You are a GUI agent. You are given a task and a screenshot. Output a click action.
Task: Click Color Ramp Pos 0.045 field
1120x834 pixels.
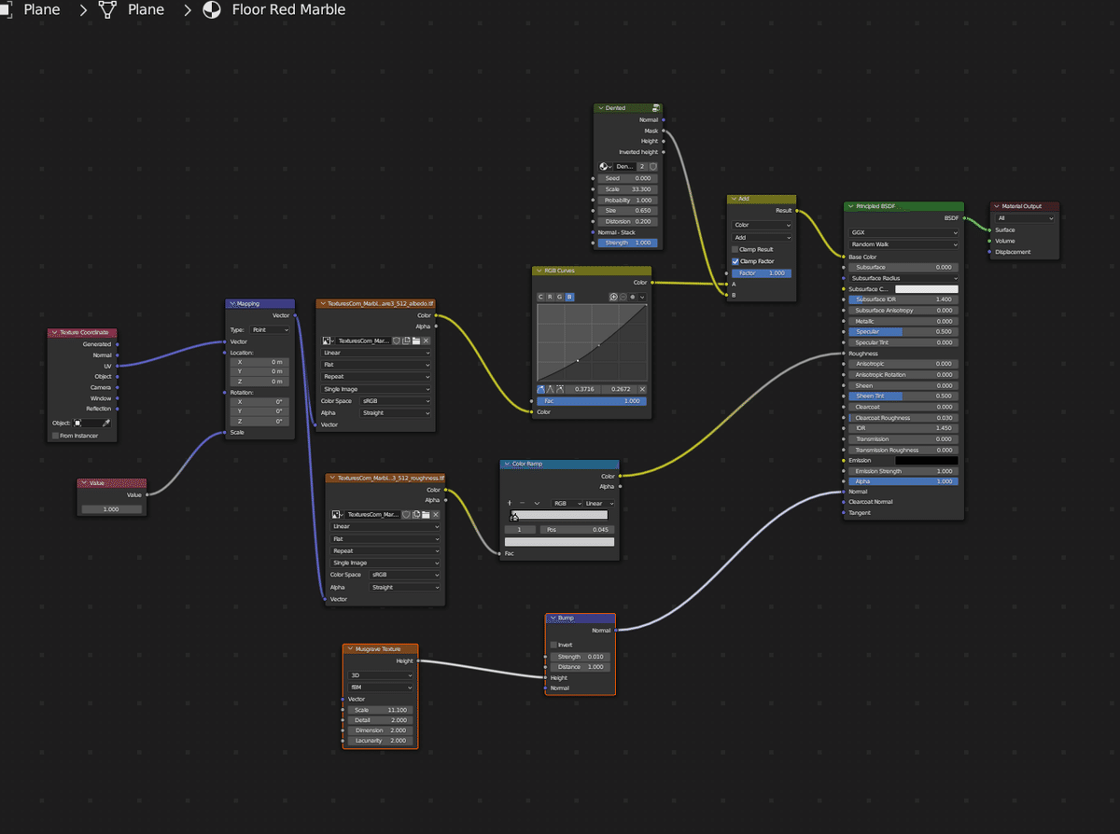[577, 529]
